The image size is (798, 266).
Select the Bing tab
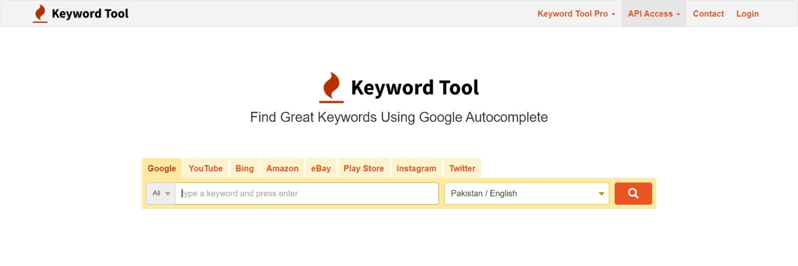[x=245, y=168]
